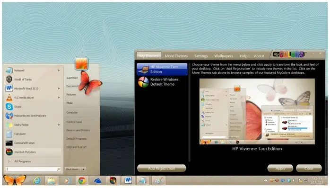
Task: Open the Help tab
Action: coord(243,56)
